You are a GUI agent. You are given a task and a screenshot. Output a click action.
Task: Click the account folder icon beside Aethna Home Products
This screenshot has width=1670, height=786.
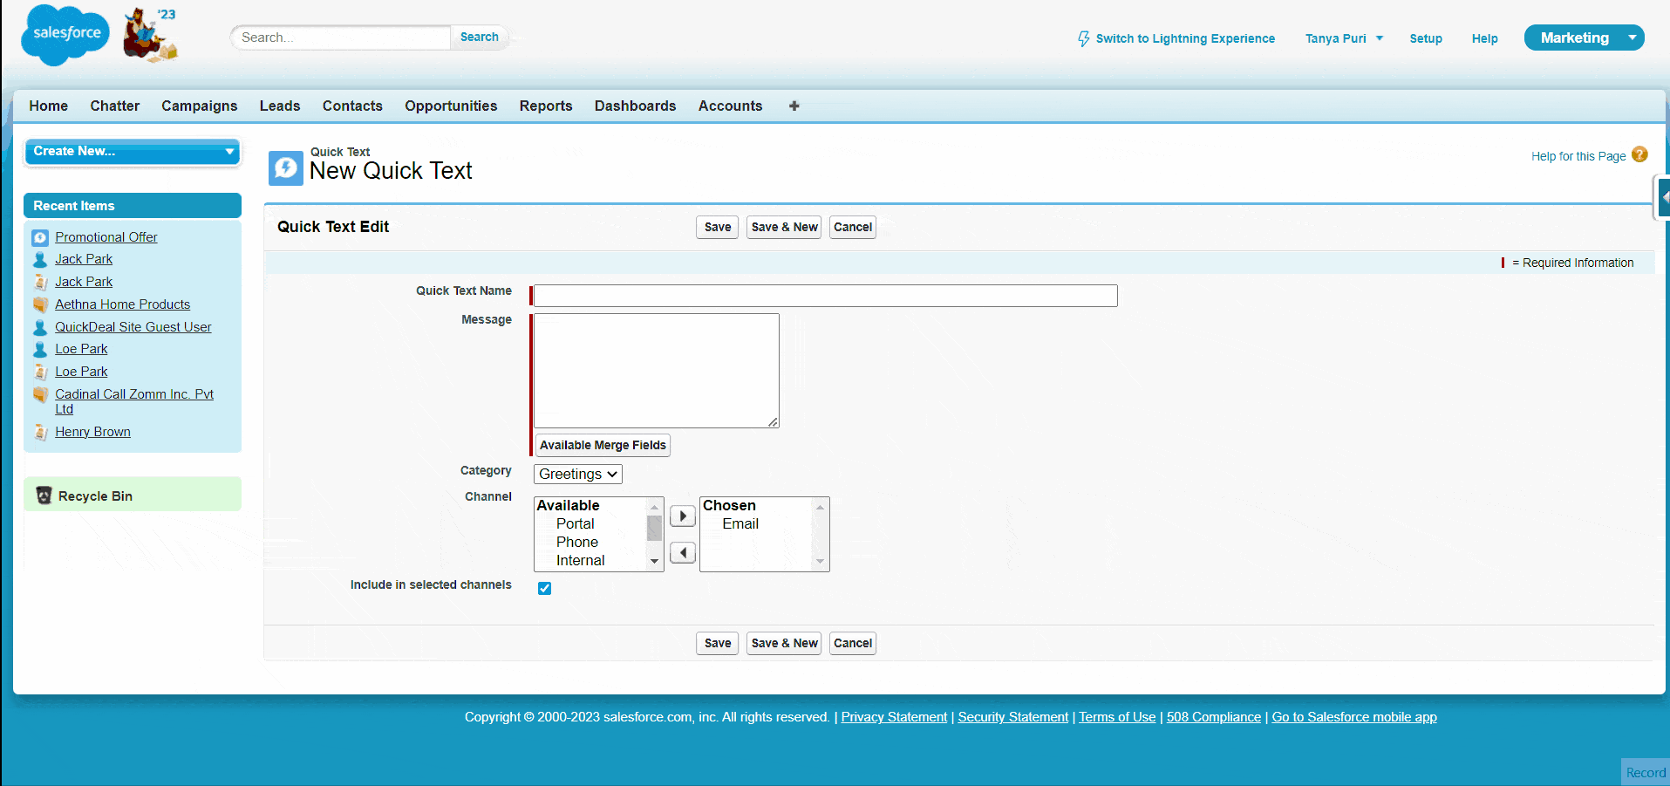pos(40,304)
